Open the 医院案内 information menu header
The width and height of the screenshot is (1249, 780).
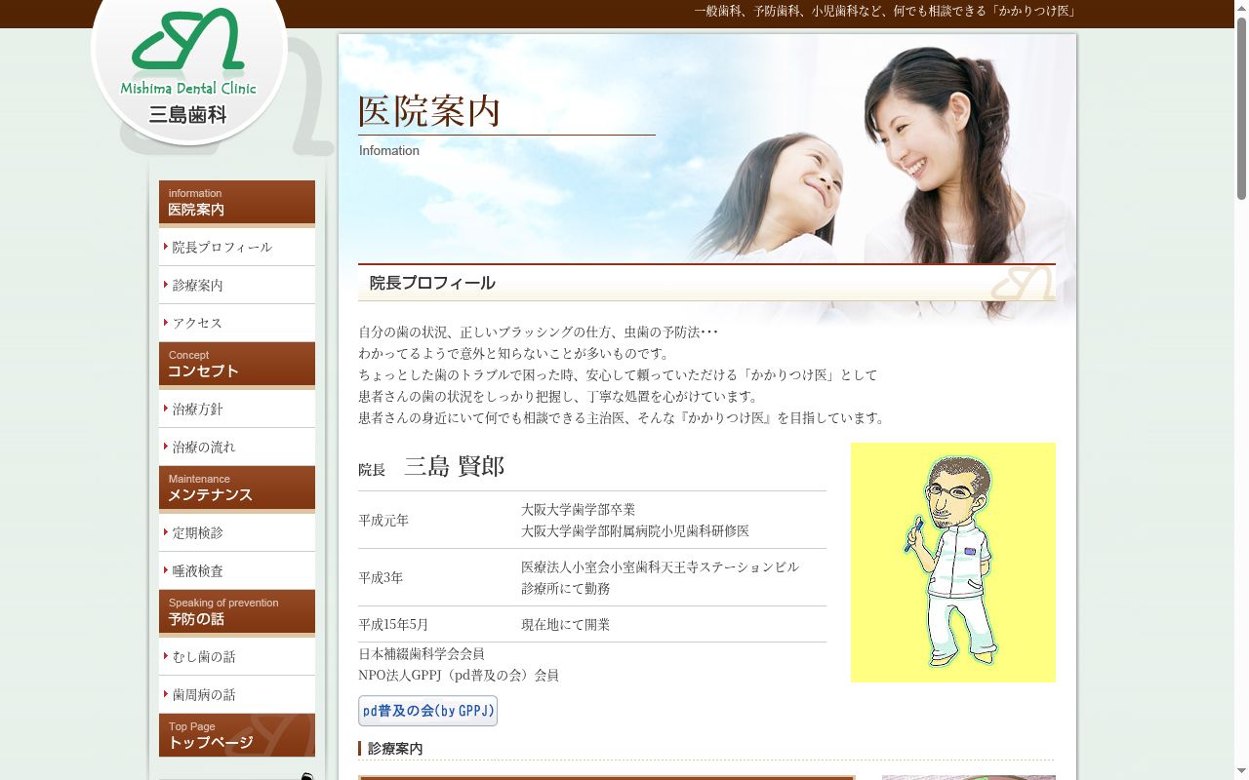pos(237,203)
